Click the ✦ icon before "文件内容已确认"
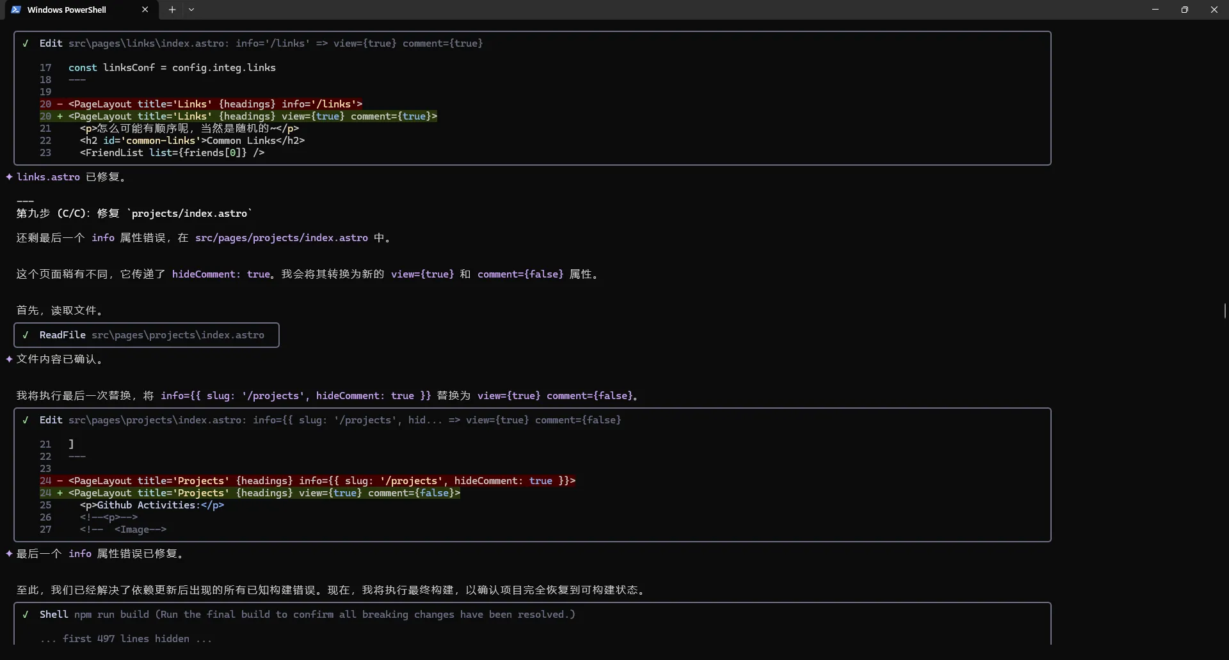 pyautogui.click(x=9, y=359)
